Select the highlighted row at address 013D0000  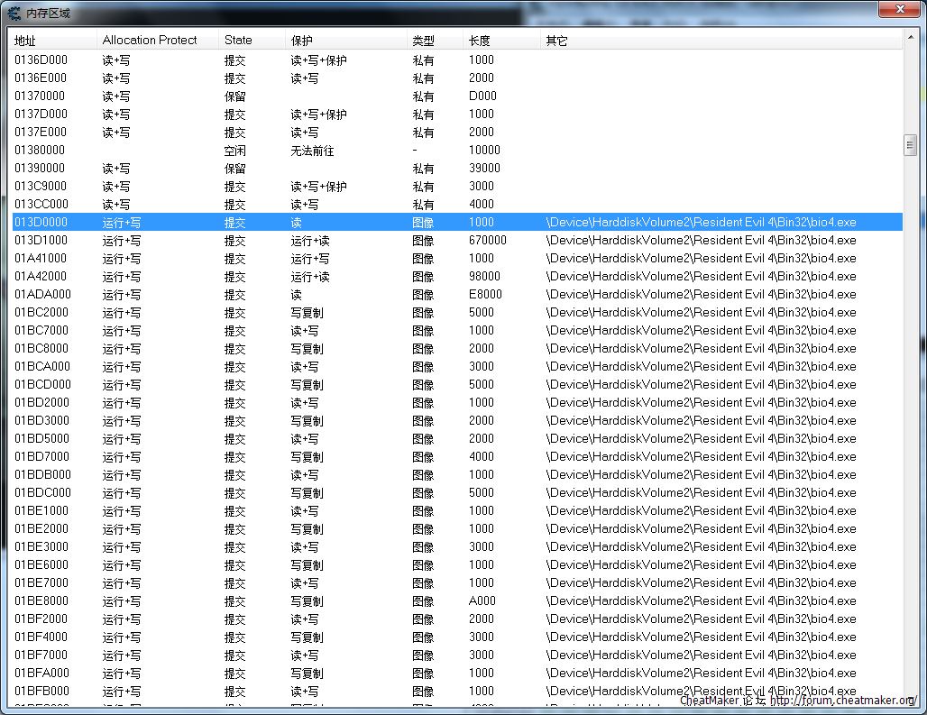[x=41, y=222]
